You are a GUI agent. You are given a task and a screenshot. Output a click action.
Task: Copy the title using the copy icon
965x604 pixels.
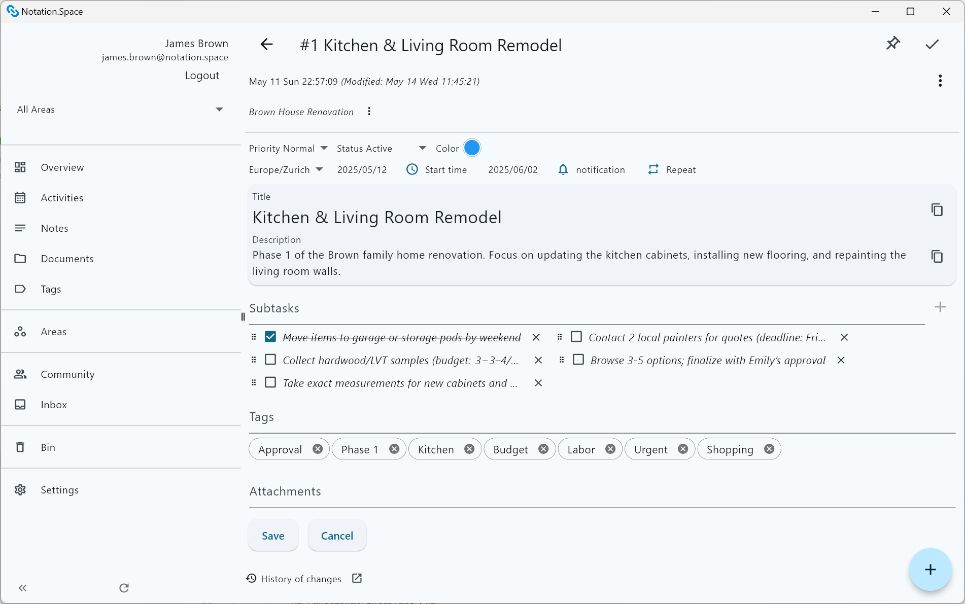(937, 209)
